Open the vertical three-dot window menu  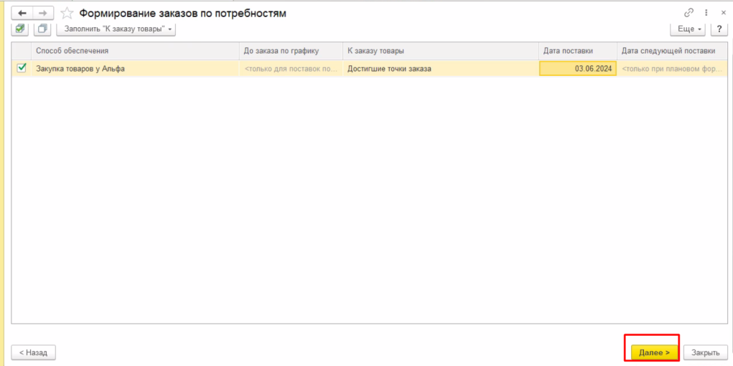tap(705, 13)
